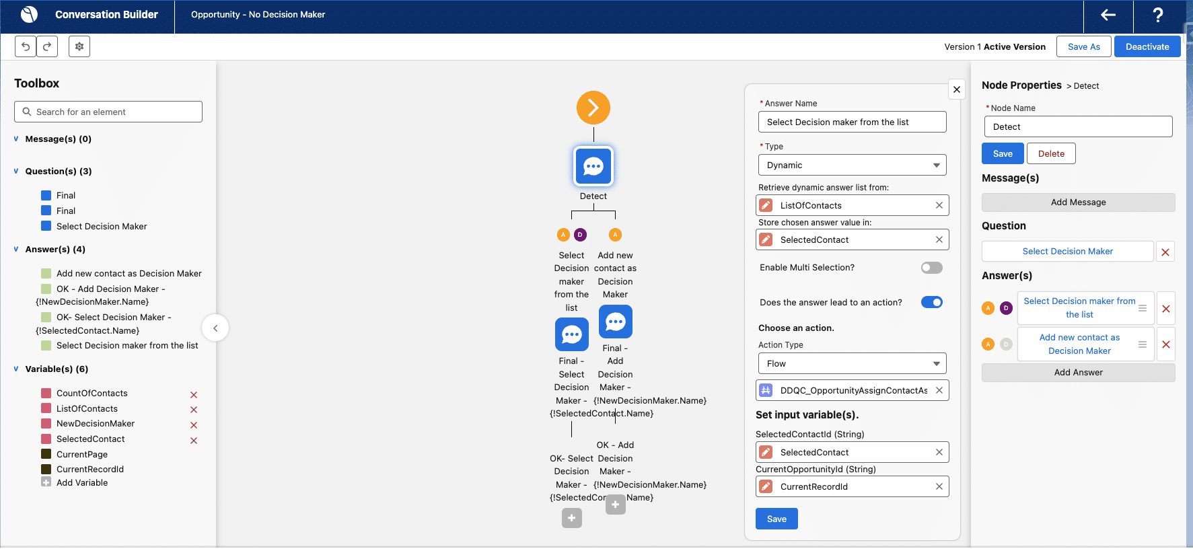Delete the SelectedContact variable in Toolbox
1193x557 pixels.
(194, 441)
